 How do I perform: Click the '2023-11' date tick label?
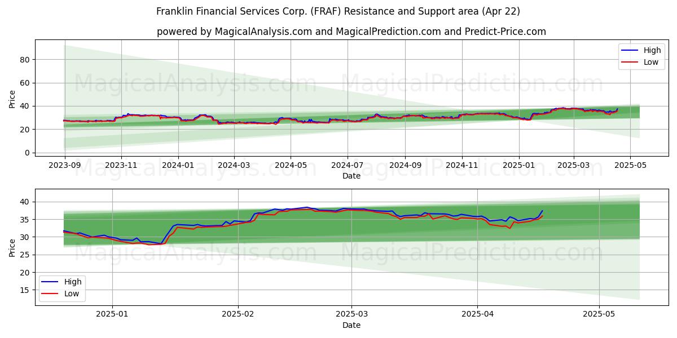pos(121,166)
